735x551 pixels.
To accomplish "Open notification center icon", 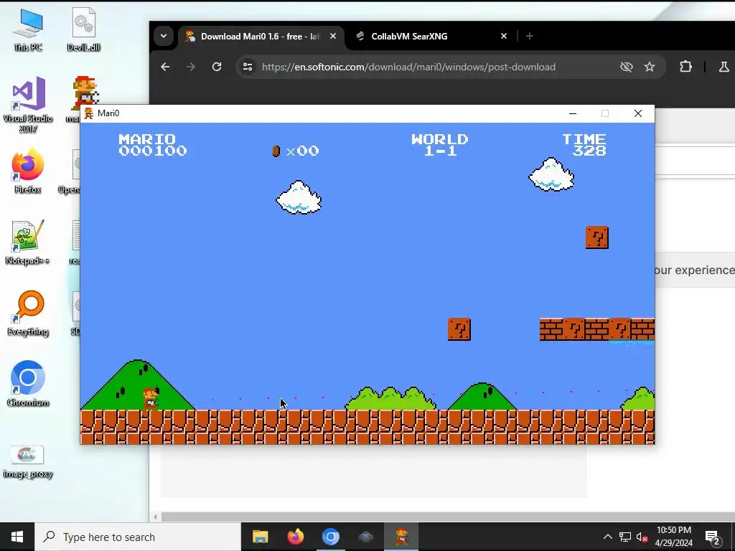I will [713, 537].
